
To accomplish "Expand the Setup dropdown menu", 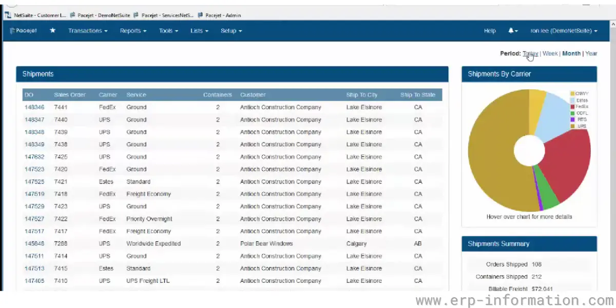I will [231, 31].
